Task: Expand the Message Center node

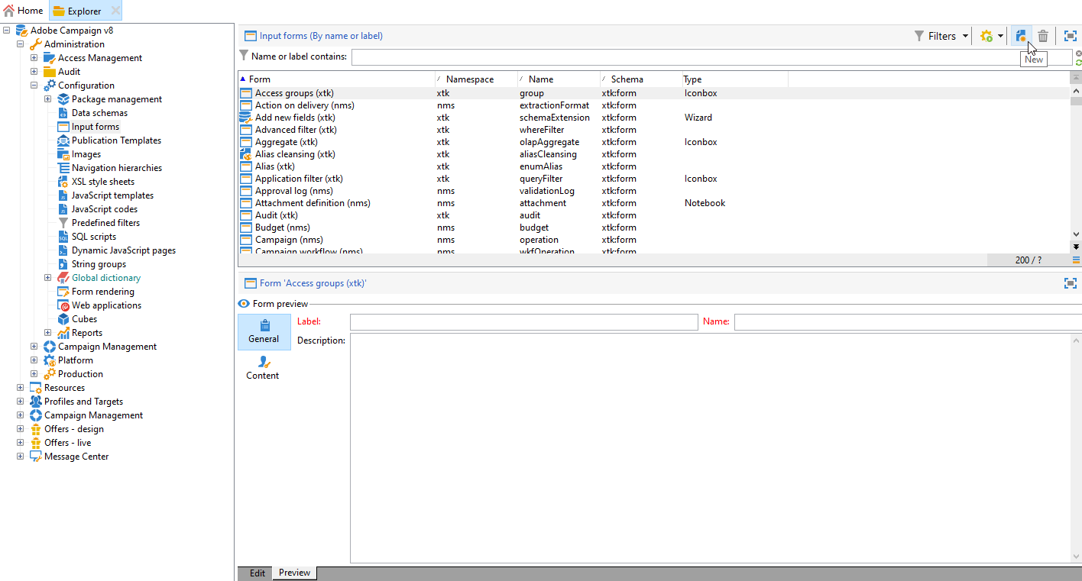Action: [x=21, y=457]
